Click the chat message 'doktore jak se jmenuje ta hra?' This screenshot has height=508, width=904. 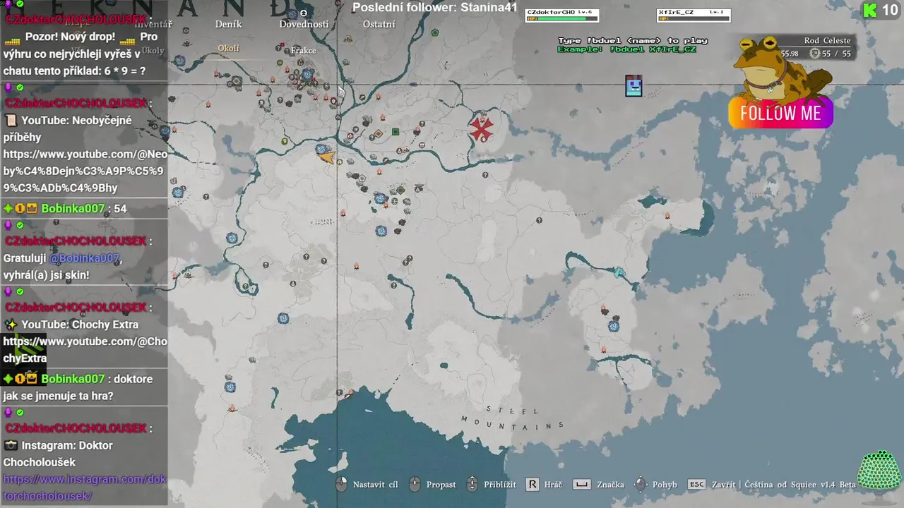pyautogui.click(x=78, y=387)
